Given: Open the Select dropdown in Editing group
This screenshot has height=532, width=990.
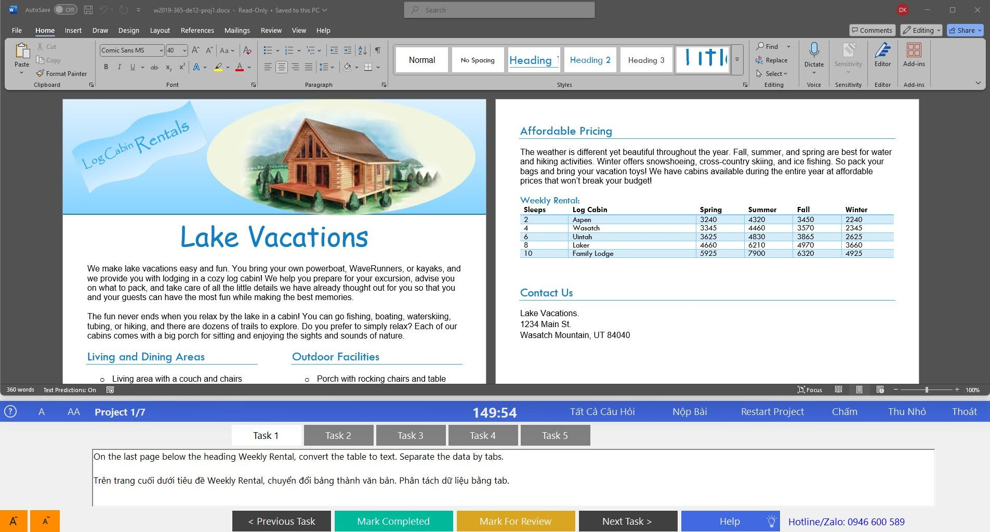Looking at the screenshot, I should click(772, 74).
